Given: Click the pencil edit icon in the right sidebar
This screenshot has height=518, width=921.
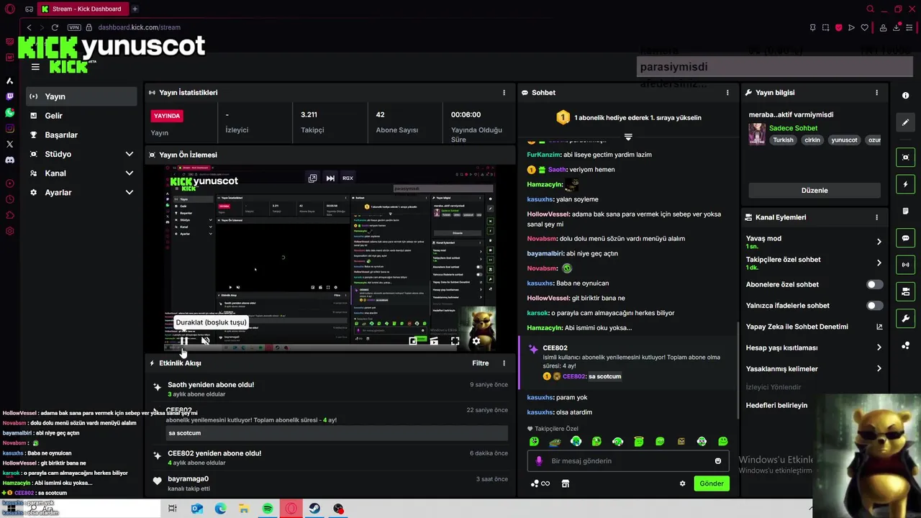Looking at the screenshot, I should (905, 122).
